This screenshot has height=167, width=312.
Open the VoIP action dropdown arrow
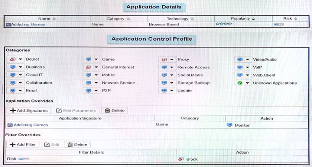click(x=247, y=67)
